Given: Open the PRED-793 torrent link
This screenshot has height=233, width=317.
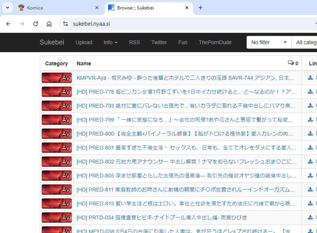Looking at the screenshot, I should (x=186, y=106).
